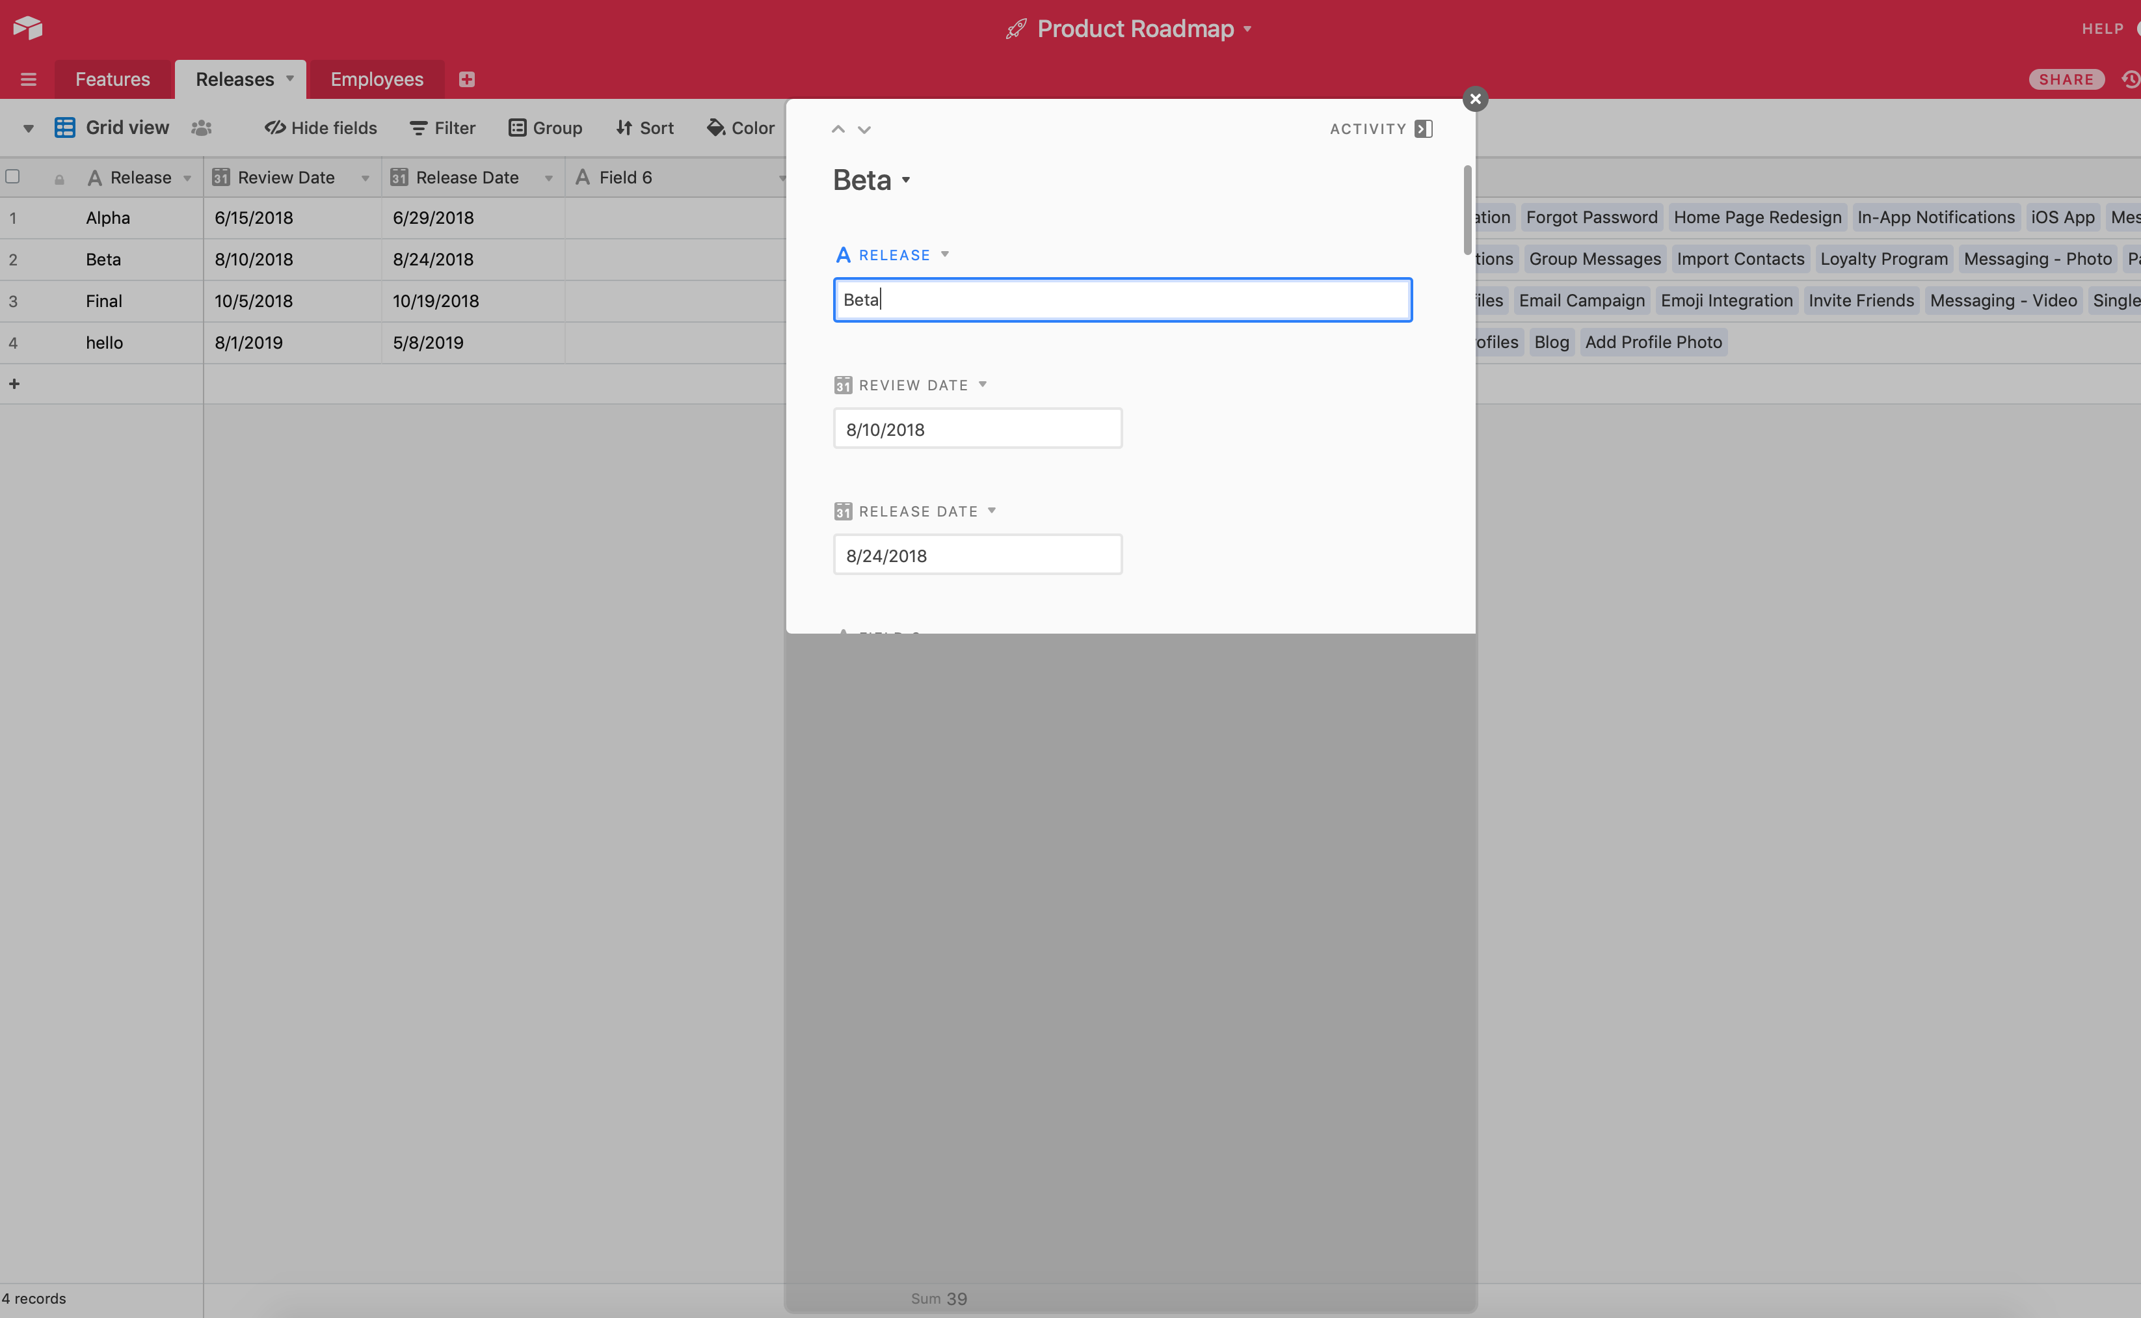Click the Home Page Redesign feature tag
Screen dimensions: 2141x1318
1757,217
